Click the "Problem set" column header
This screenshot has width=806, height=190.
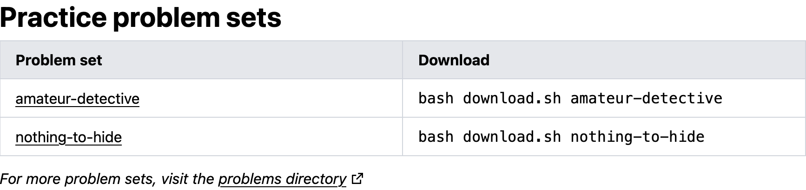coord(59,60)
